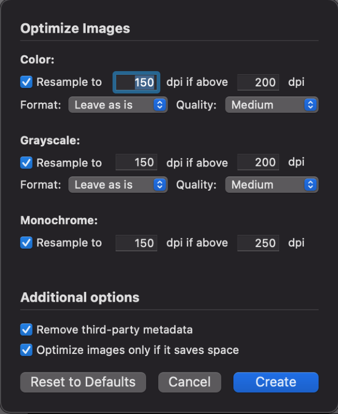338x414 pixels.
Task: Click Color 200 dpi threshold field
Action: coord(258,82)
